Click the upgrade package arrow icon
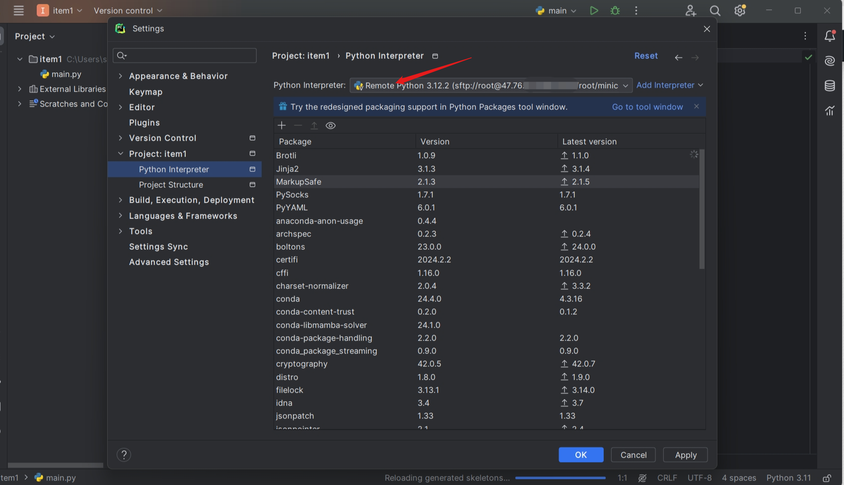This screenshot has height=485, width=844. click(x=314, y=125)
